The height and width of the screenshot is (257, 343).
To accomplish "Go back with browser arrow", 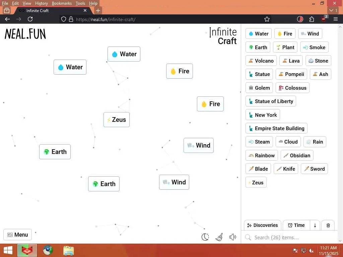I will [7, 19].
